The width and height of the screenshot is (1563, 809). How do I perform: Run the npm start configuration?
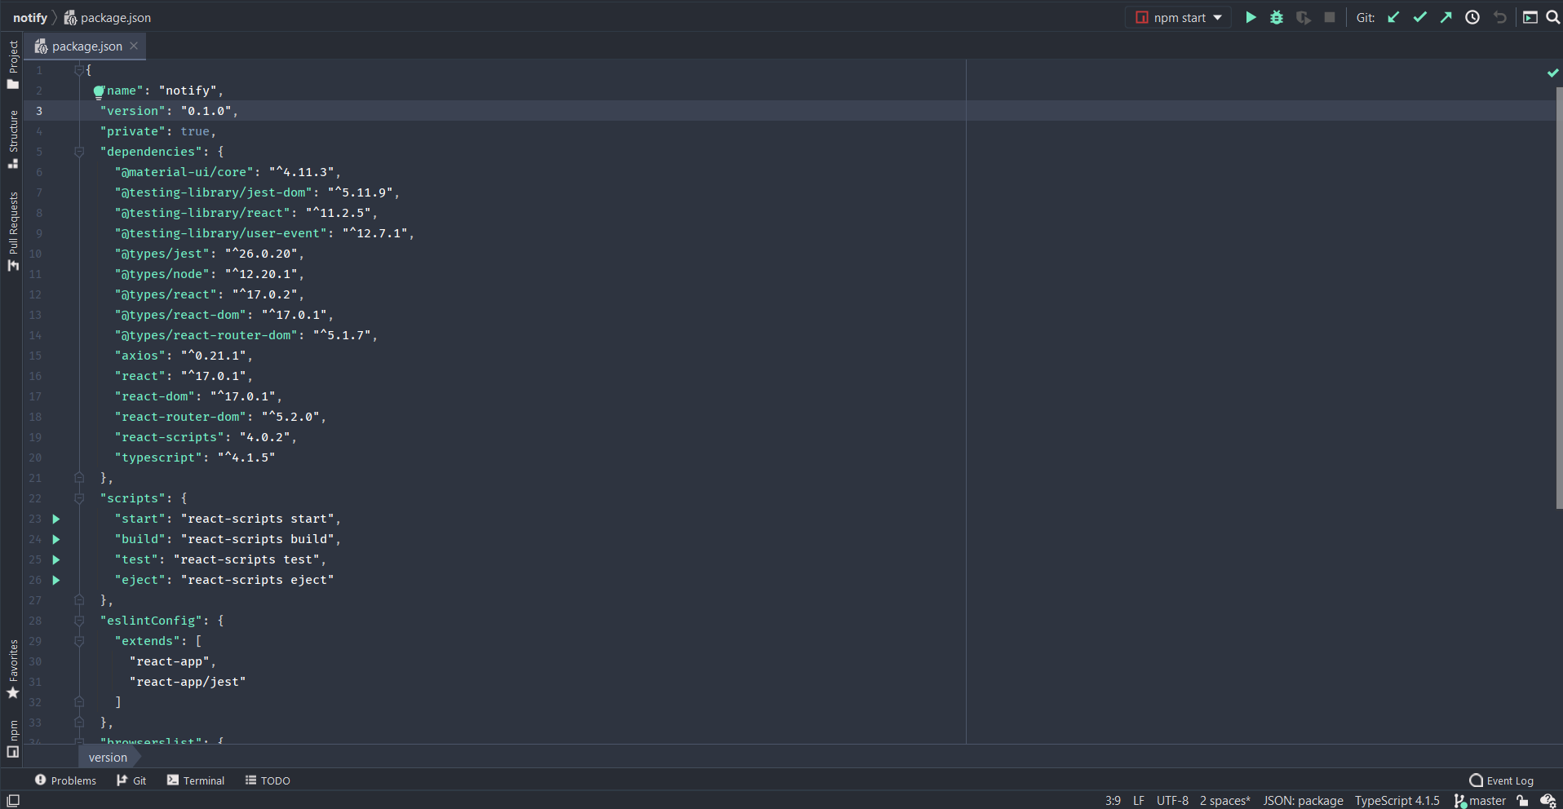click(x=1251, y=17)
